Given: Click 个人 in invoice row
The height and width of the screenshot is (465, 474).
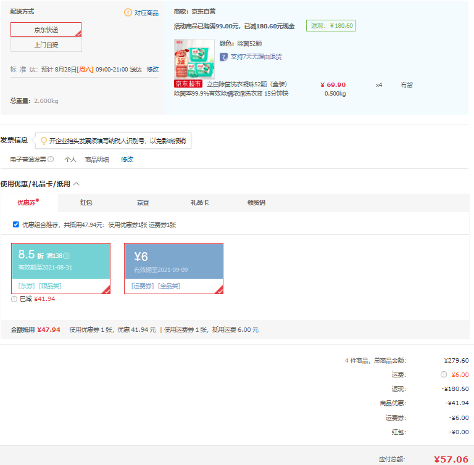Looking at the screenshot, I should (70, 160).
